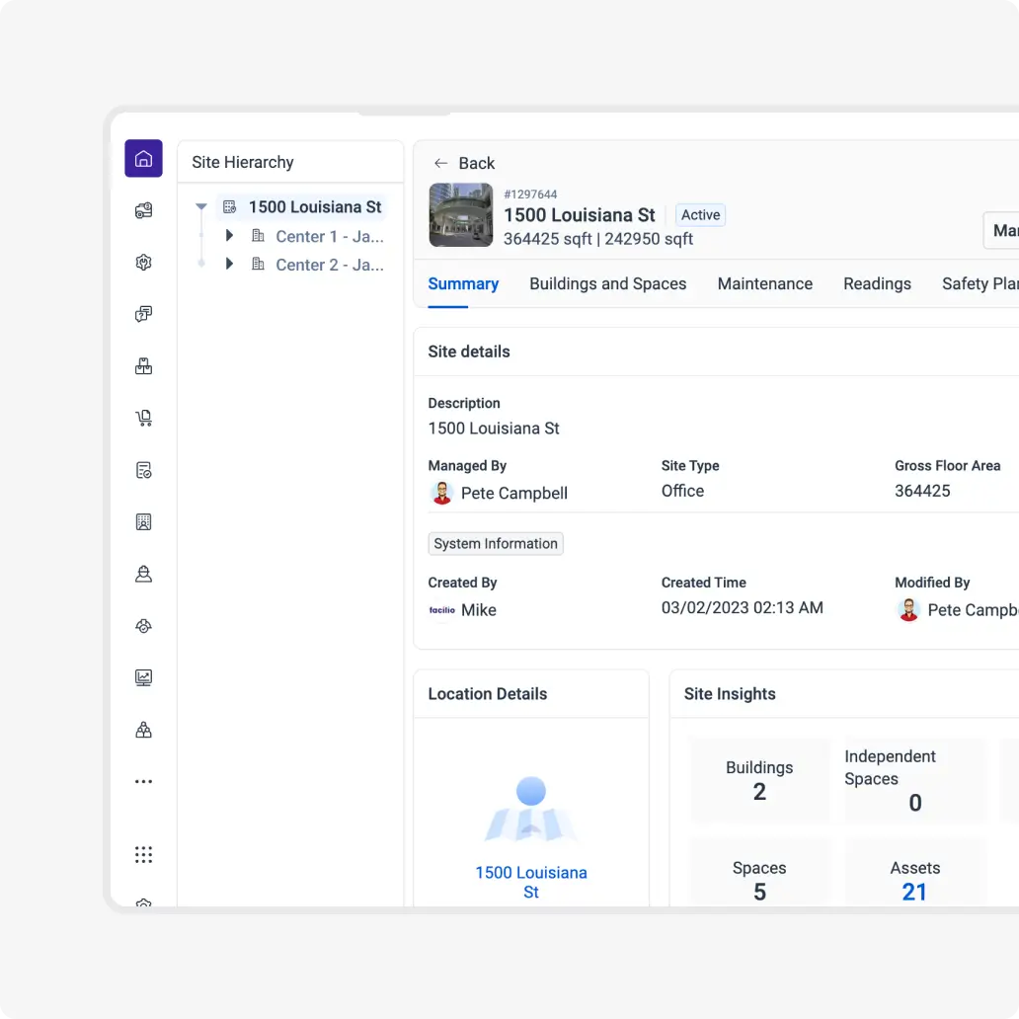Collapse the 1500 Louisiana St tree node
This screenshot has height=1019, width=1019.
coord(201,207)
